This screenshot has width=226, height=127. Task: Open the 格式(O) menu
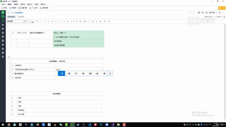point(30,4)
